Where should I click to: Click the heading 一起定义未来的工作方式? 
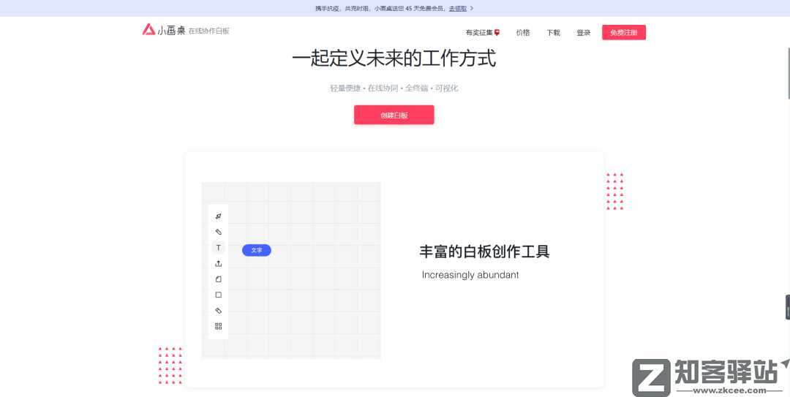tap(394, 58)
